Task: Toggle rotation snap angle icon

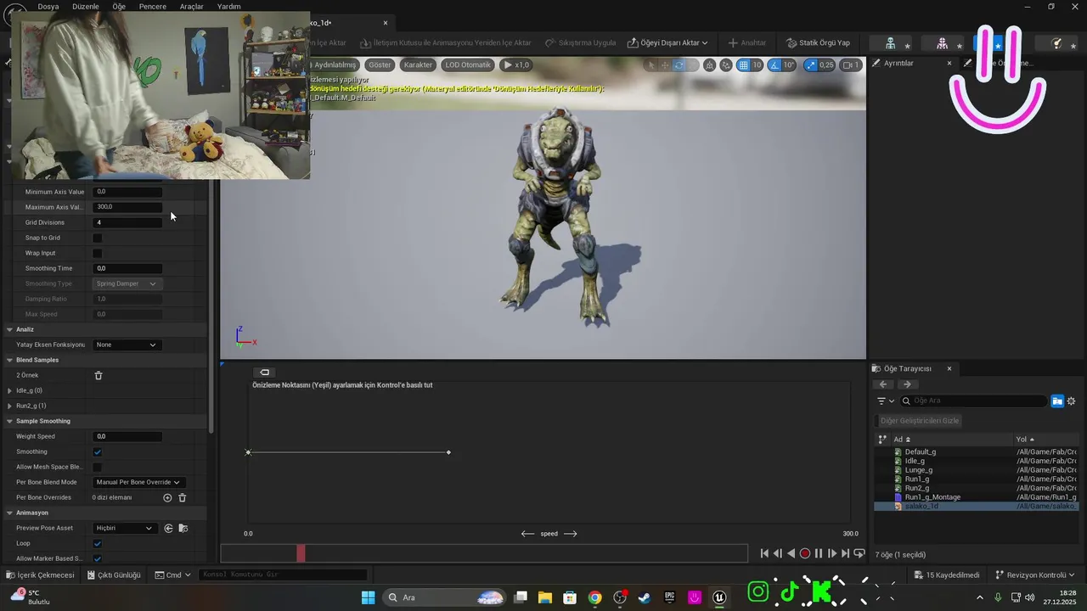Action: [775, 64]
